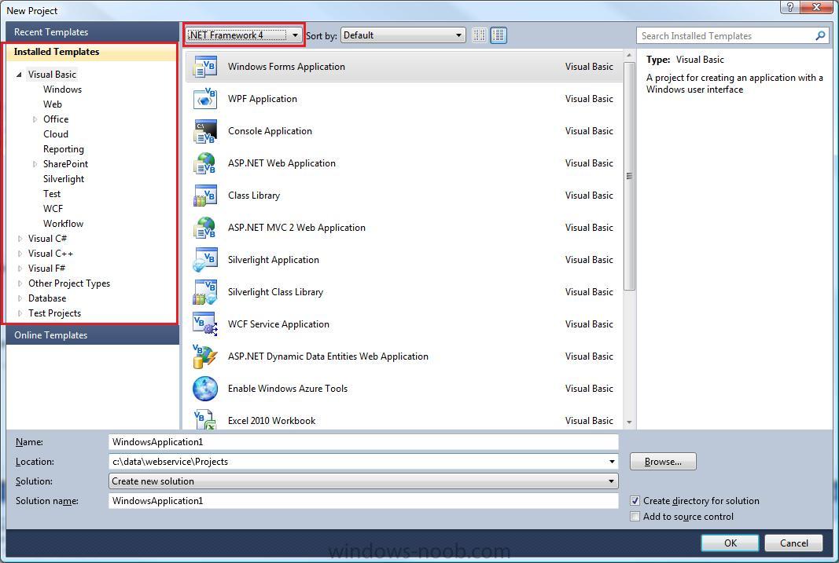The width and height of the screenshot is (839, 563).
Task: Open the New Project help button
Action: [x=789, y=6]
